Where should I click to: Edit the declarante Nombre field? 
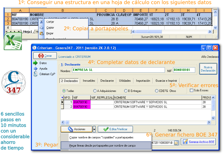click(x=118, y=70)
